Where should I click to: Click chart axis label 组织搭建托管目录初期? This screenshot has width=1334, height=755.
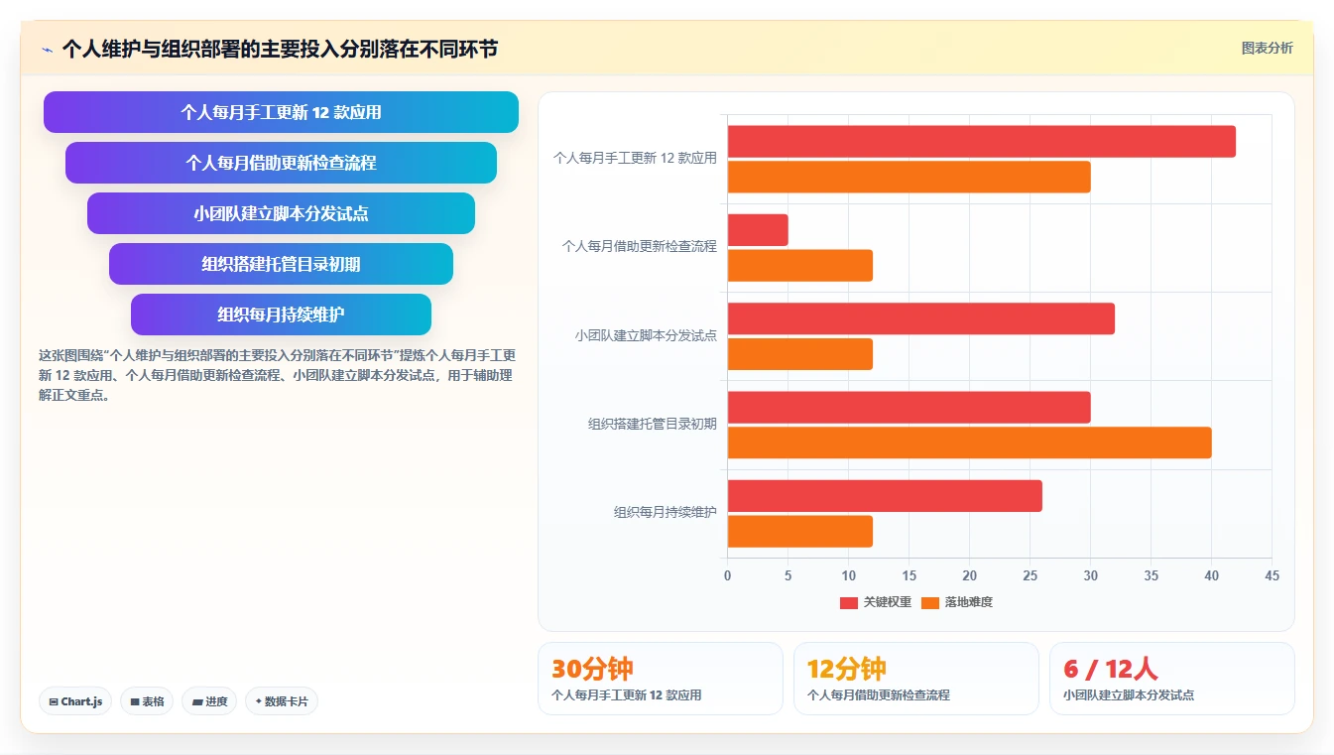click(653, 424)
